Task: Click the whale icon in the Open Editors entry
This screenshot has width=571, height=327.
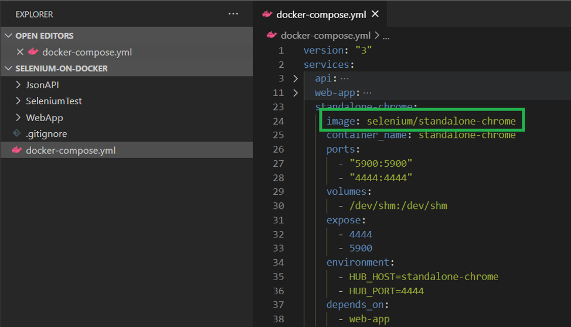Action: 33,52
